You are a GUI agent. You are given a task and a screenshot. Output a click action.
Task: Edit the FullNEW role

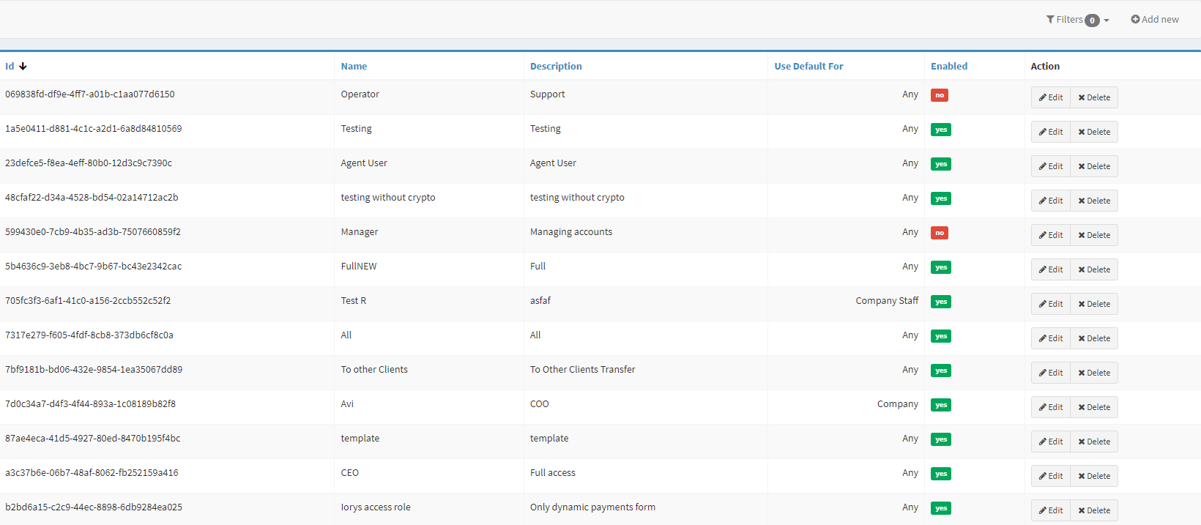point(1051,269)
